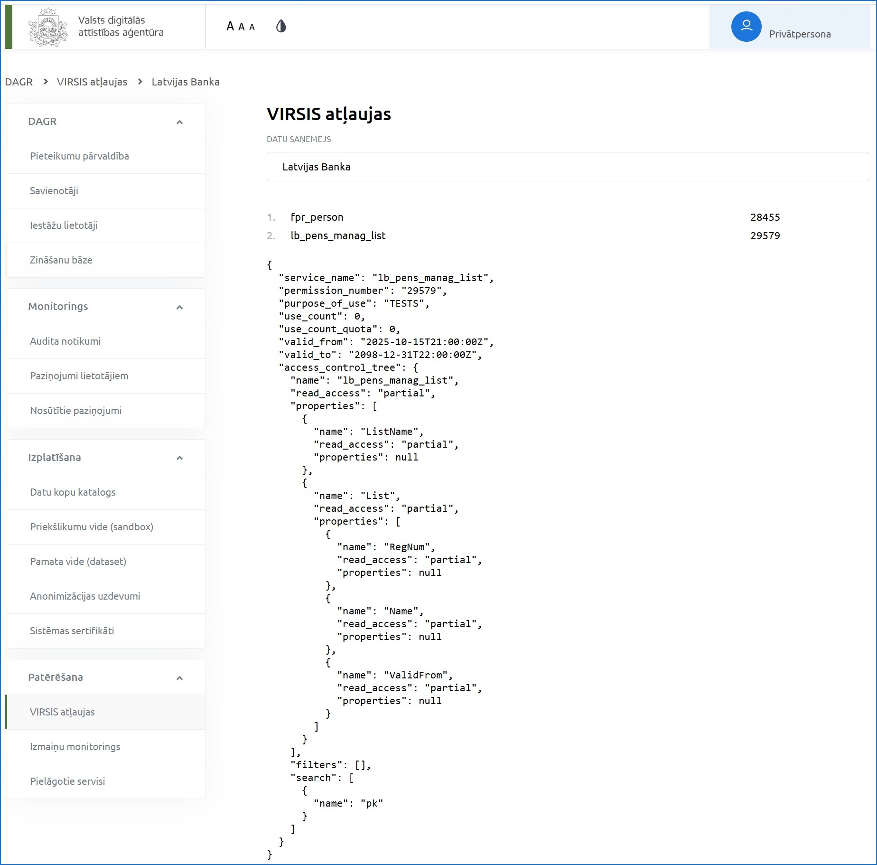Open Sistēmas sertifikāti menu item
This screenshot has width=877, height=865.
pyautogui.click(x=105, y=631)
